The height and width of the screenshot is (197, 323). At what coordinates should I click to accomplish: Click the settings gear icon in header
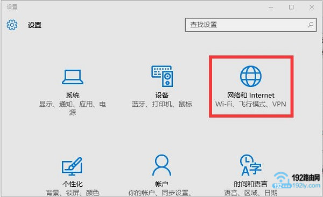[12, 25]
